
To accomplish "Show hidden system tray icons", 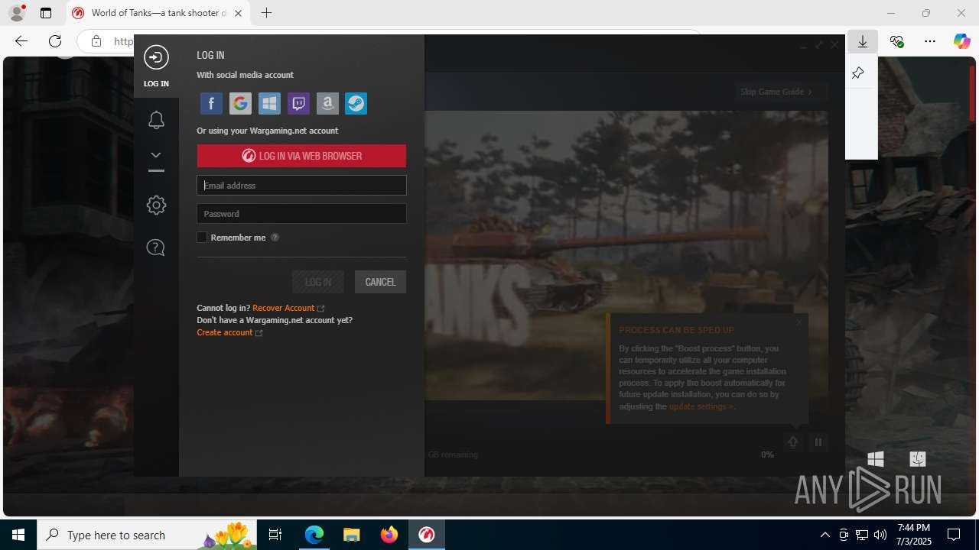I will tap(825, 535).
